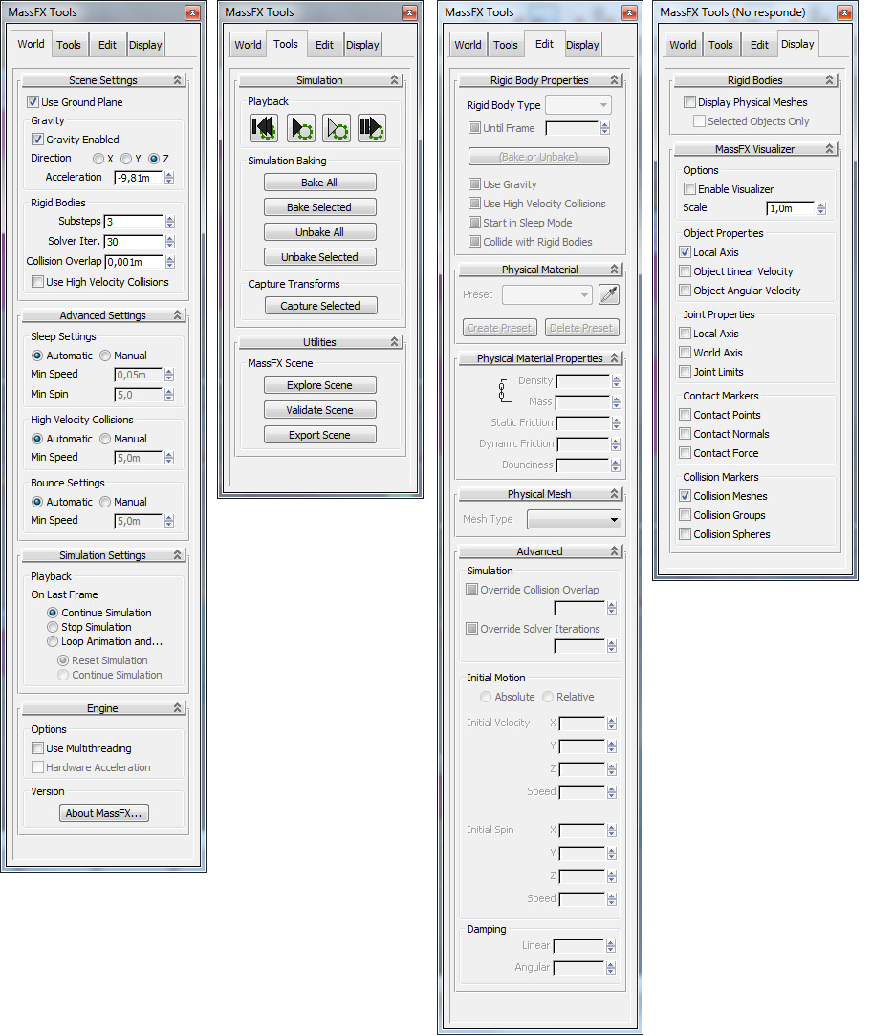This screenshot has width=872, height=1036.
Task: Select Manual under Bounce Settings
Action: pyautogui.click(x=105, y=502)
